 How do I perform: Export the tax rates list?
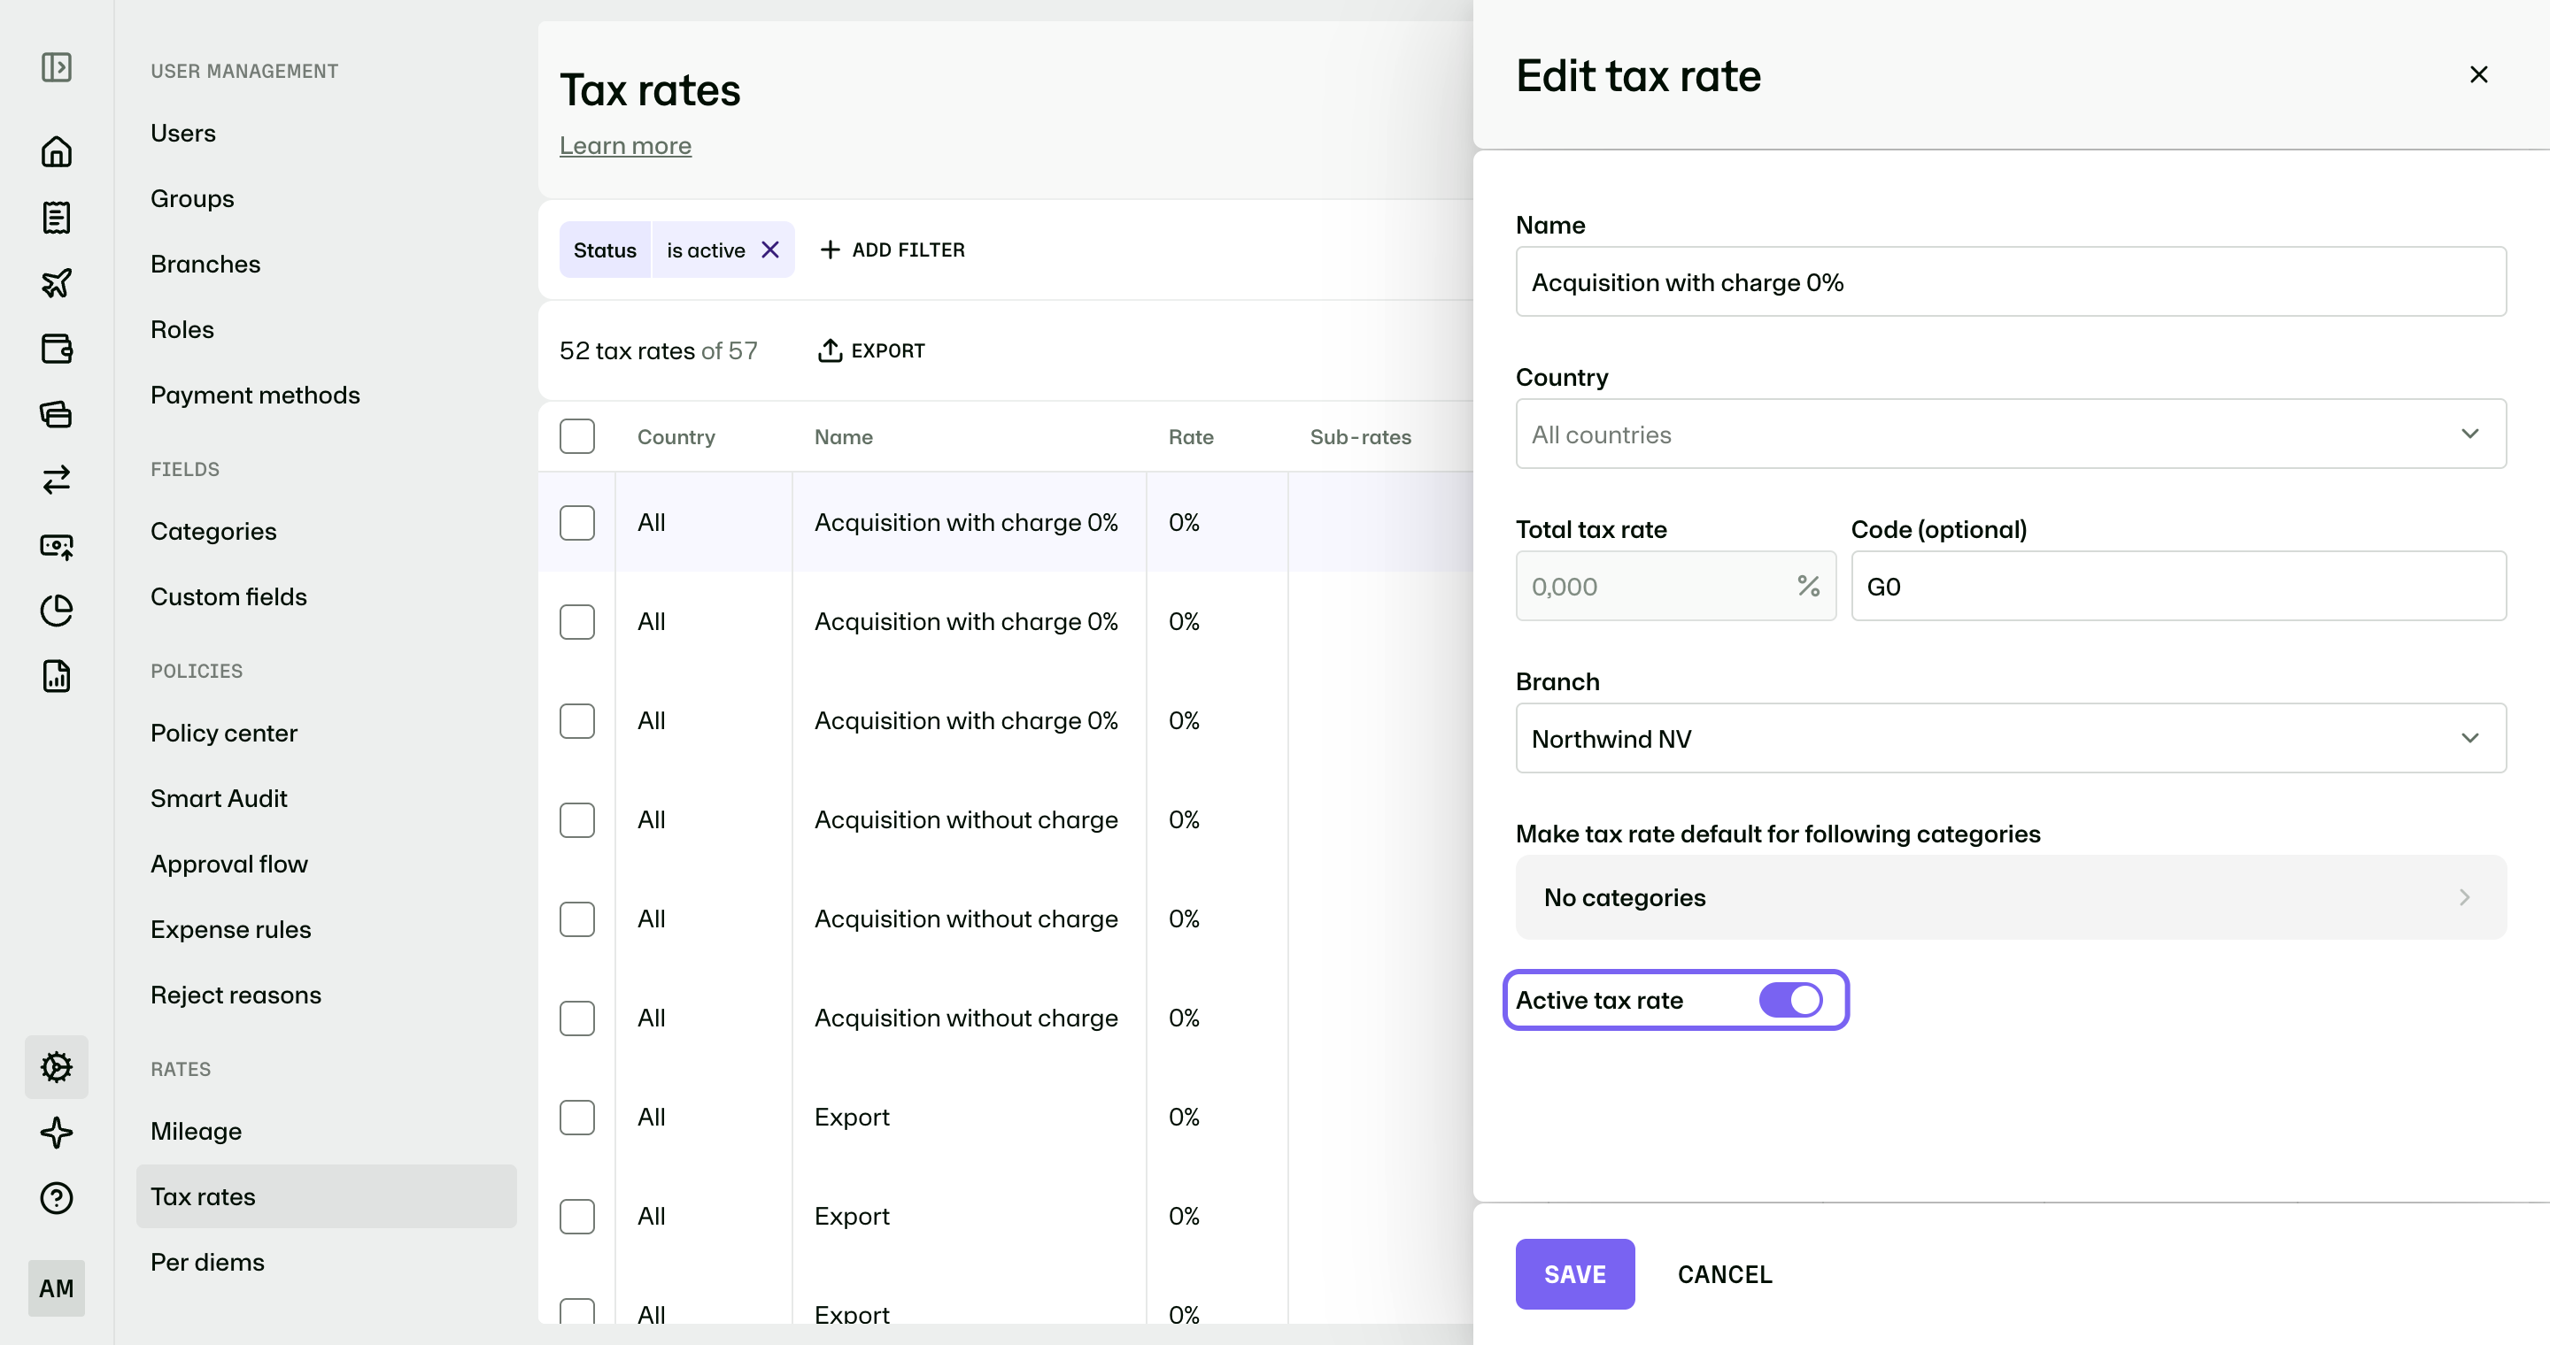click(871, 351)
